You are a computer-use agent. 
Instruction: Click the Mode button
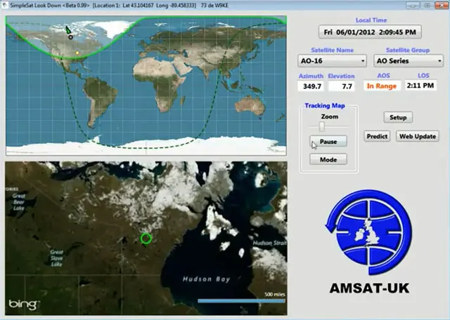[x=328, y=159]
